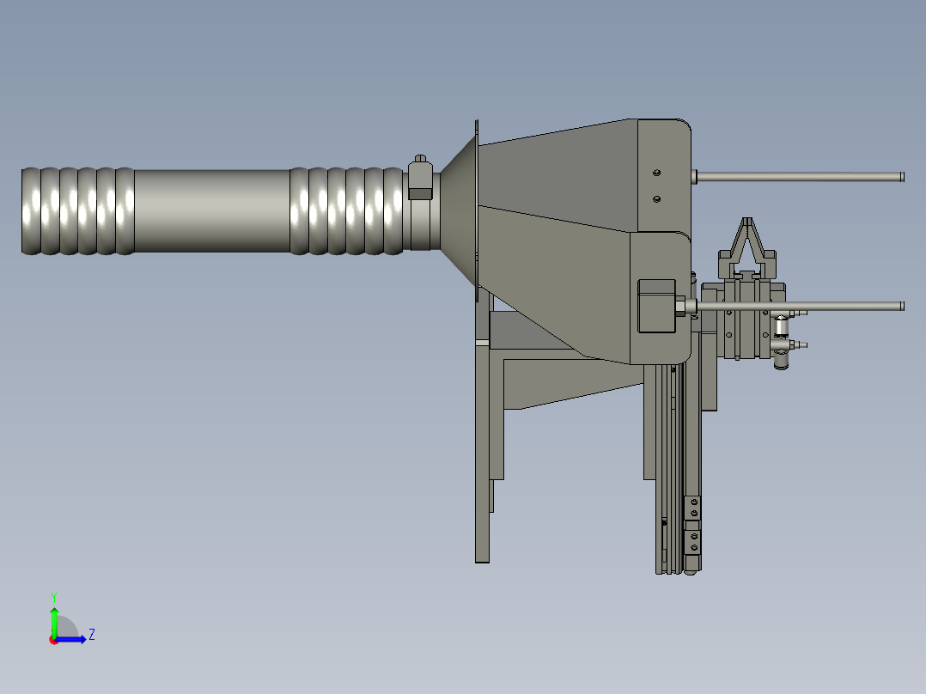Screen dimensions: 926x694
Task: Select the long upper guide rod
Action: click(798, 177)
